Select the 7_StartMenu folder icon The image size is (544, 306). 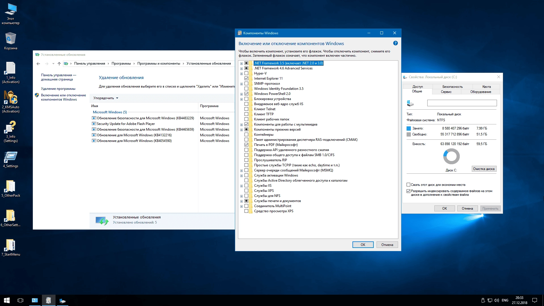11,248
